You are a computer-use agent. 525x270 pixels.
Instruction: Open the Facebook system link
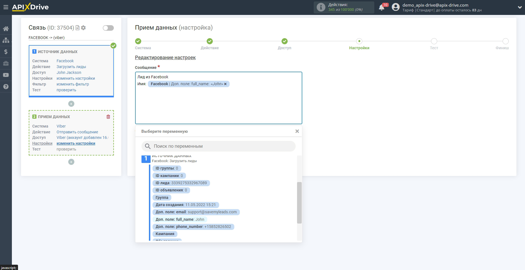(65, 61)
